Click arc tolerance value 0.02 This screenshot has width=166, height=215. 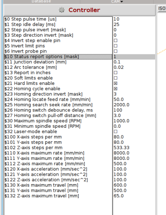point(118,67)
